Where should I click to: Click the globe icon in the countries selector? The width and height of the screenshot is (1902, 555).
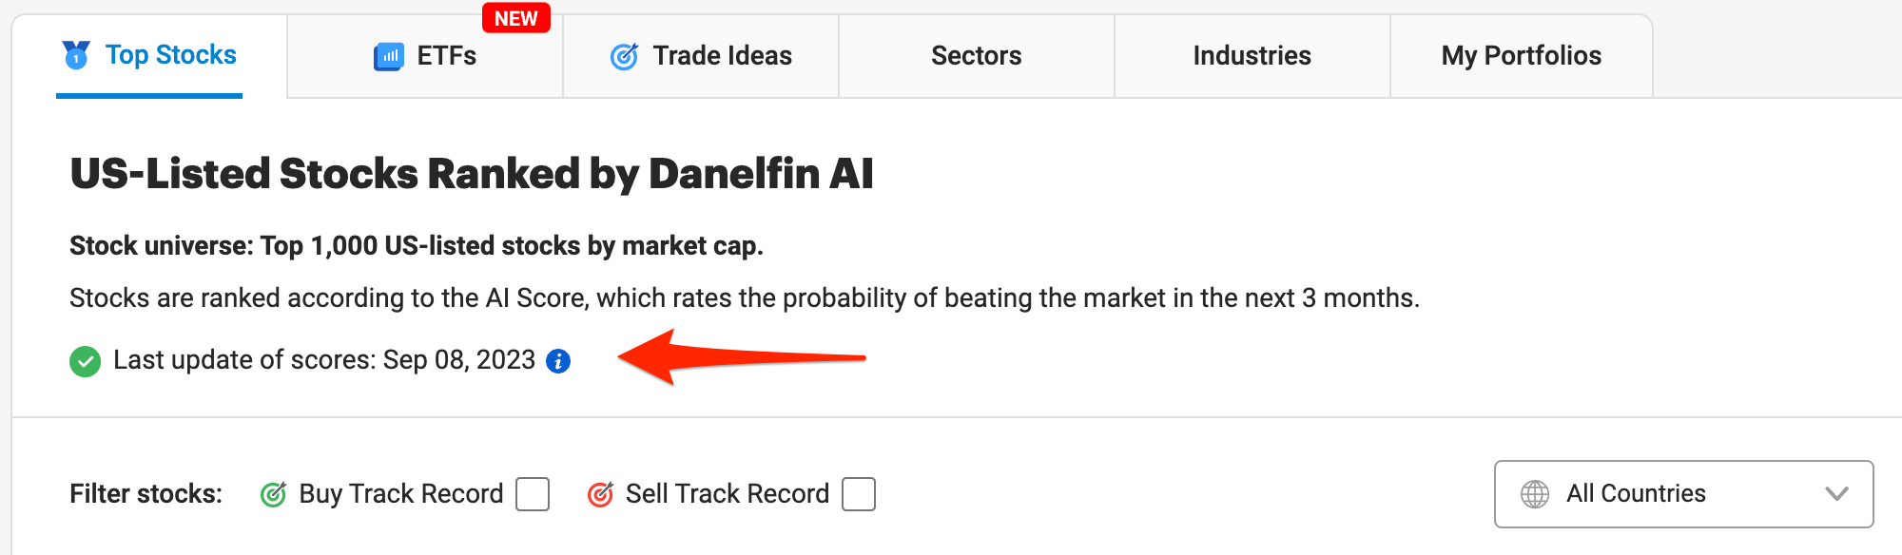click(x=1535, y=494)
